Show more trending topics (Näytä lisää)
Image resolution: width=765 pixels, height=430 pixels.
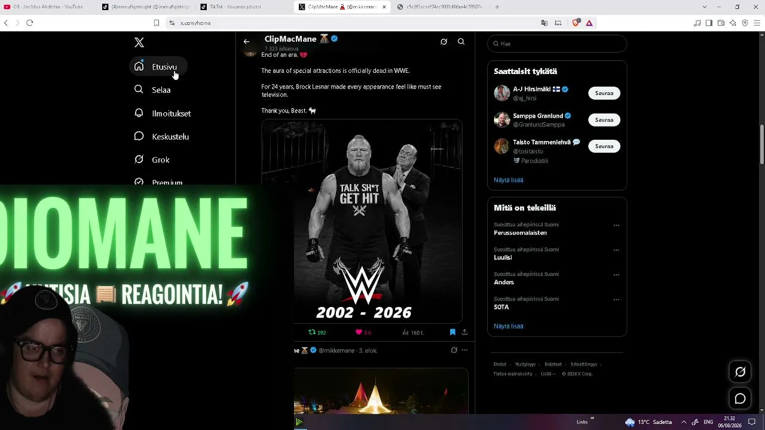pos(509,326)
